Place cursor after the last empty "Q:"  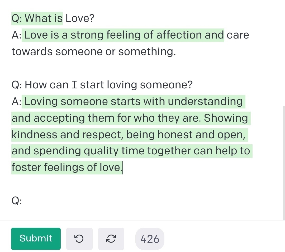point(23,201)
